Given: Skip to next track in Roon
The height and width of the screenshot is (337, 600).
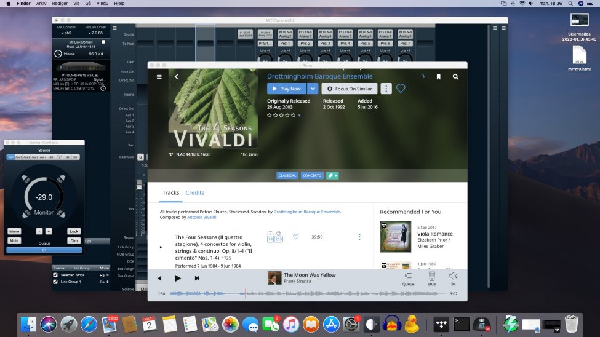Looking at the screenshot, I should coord(197,278).
